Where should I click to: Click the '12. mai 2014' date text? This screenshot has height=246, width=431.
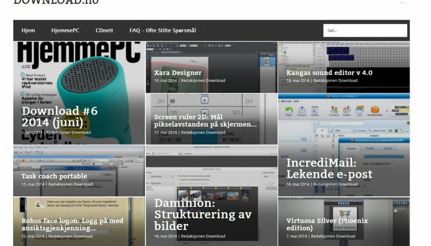click(33, 236)
